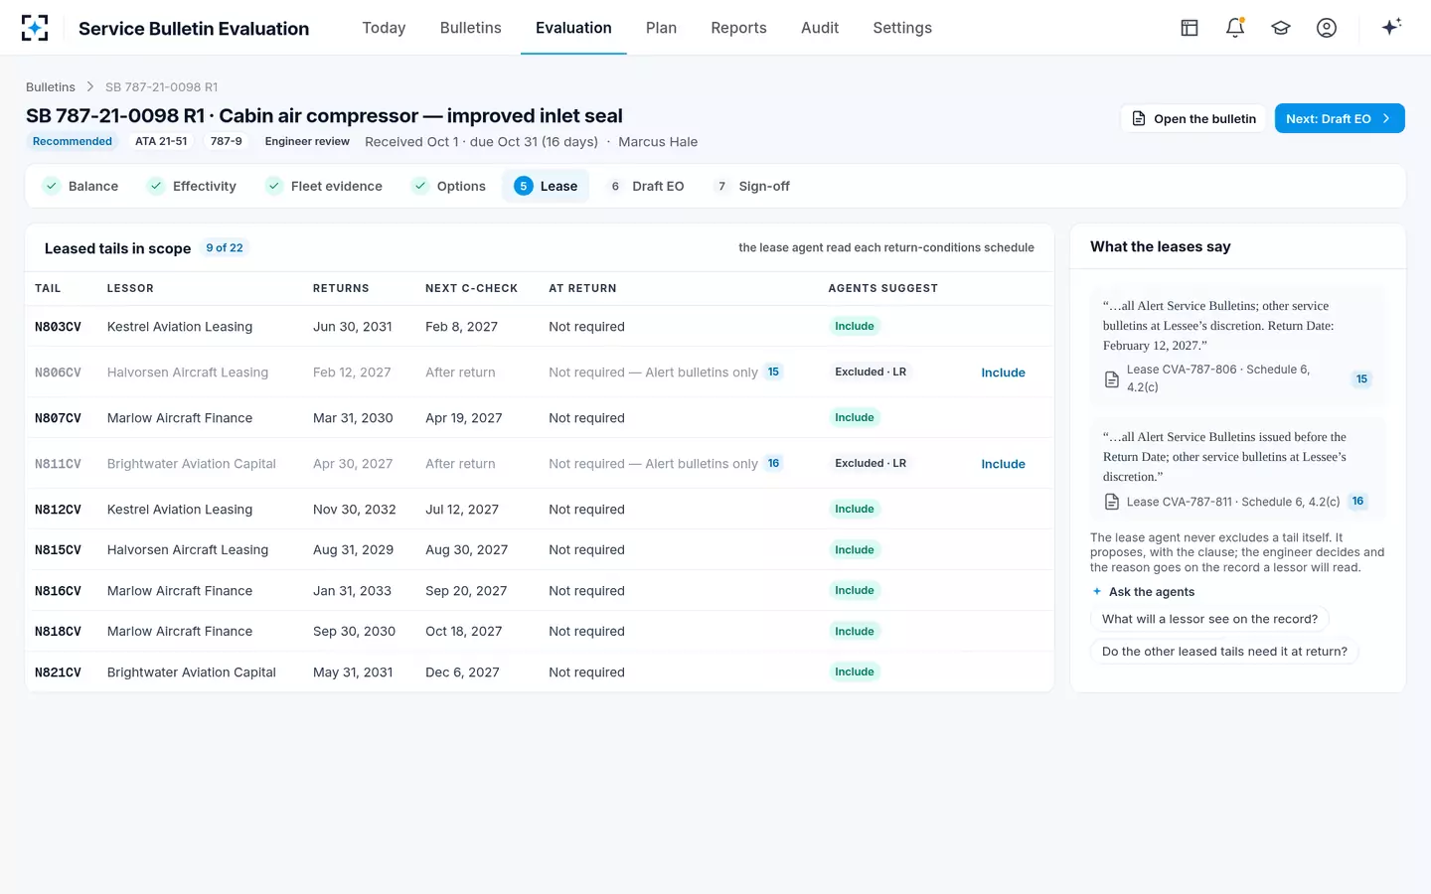Click Open the bulletin button
This screenshot has width=1431, height=894.
(1193, 118)
